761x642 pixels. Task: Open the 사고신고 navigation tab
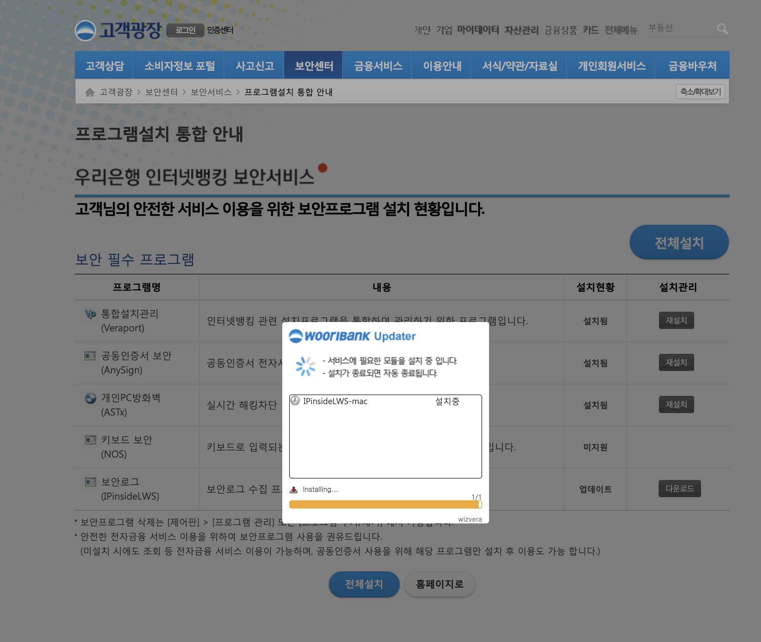pos(255,66)
